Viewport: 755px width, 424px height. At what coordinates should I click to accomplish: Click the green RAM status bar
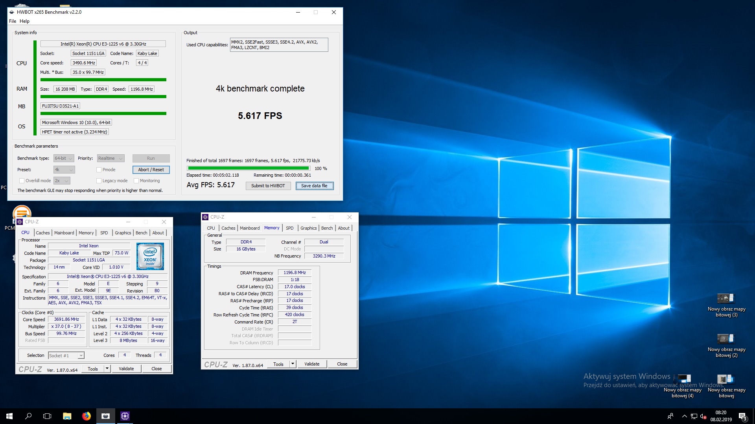pos(103,97)
